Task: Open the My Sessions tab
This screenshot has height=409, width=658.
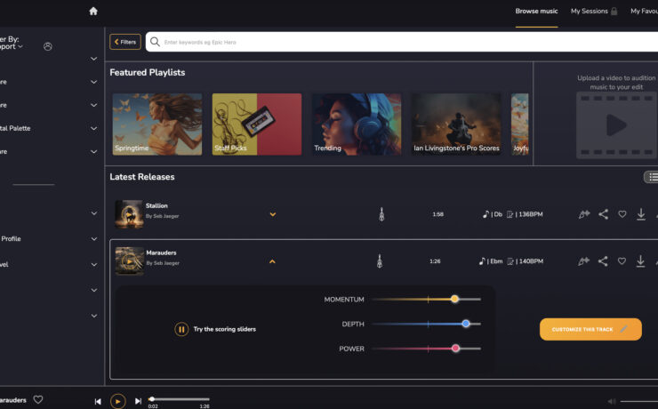Action: 590,12
